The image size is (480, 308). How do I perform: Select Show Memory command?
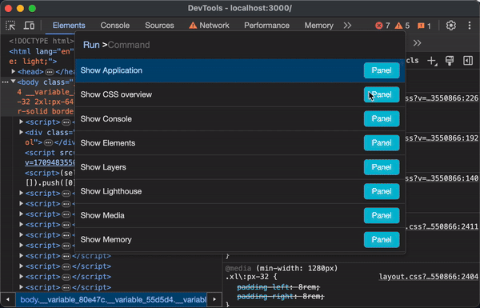click(240, 240)
